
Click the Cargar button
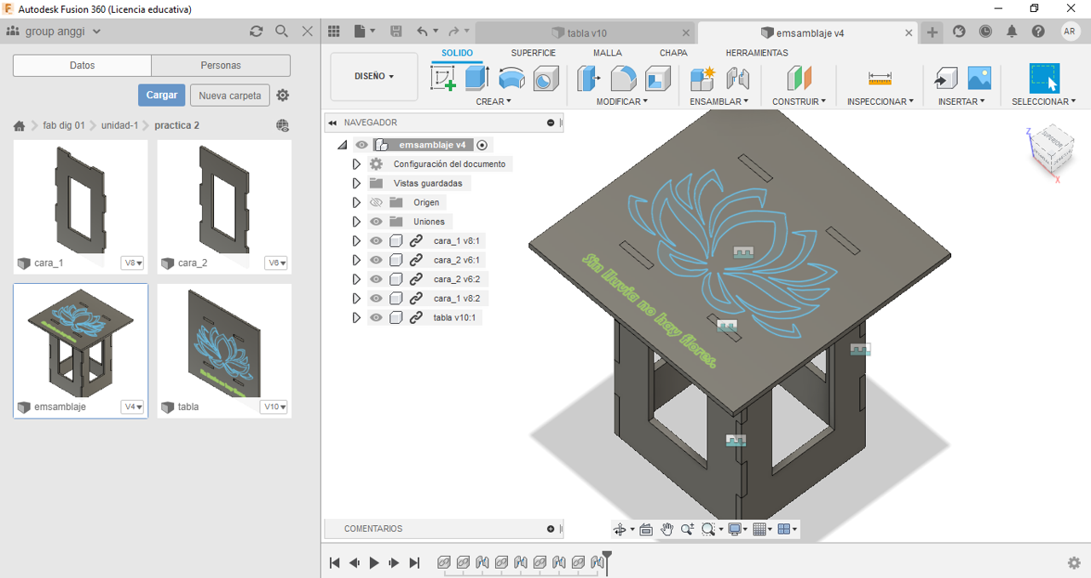pyautogui.click(x=162, y=95)
